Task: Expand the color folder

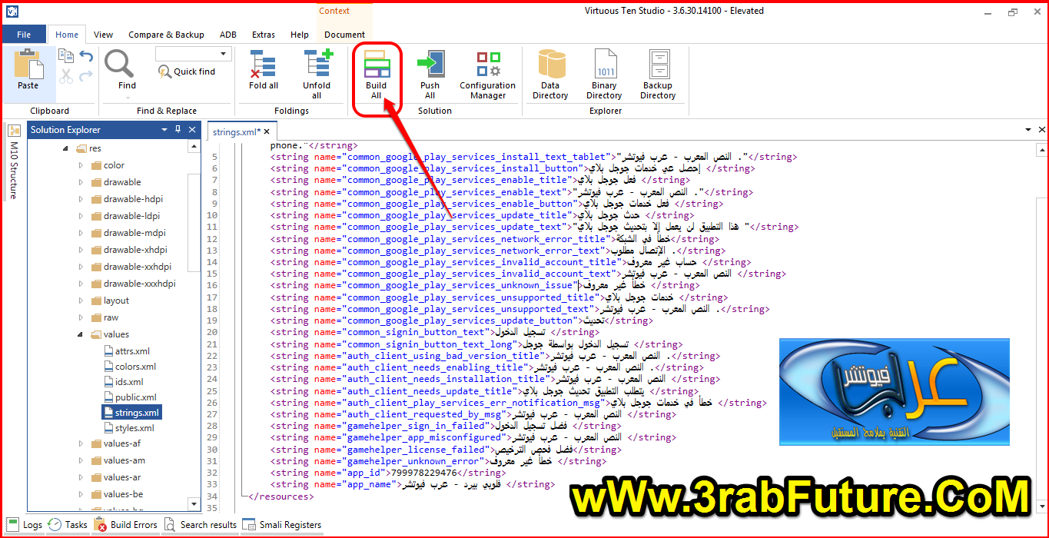Action: 81,165
